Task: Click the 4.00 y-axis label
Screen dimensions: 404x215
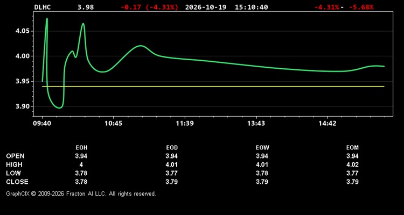Action: (x=23, y=56)
